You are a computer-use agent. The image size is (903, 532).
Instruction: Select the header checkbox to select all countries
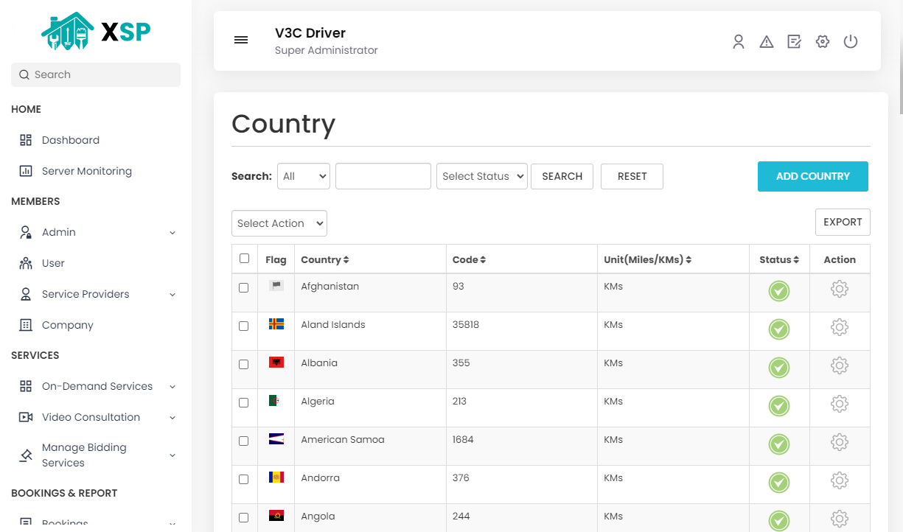point(244,259)
